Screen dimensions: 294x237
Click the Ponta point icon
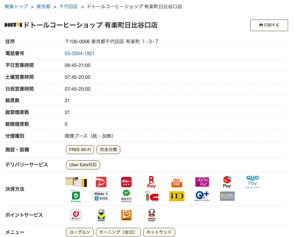click(x=126, y=215)
